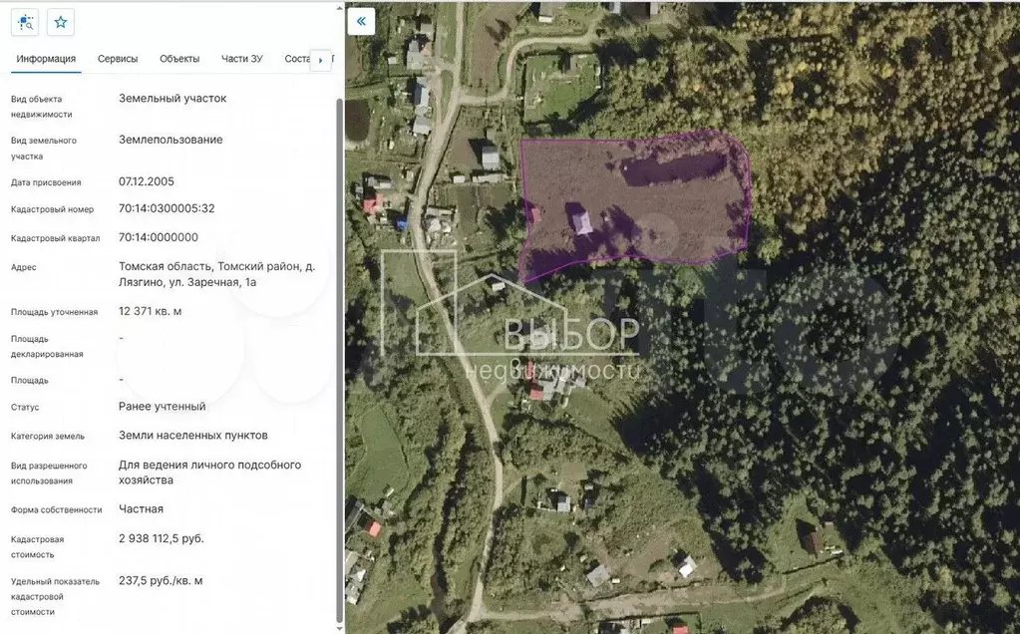1020x634 pixels.
Task: Click the label Категория земель
Action: pos(48,437)
